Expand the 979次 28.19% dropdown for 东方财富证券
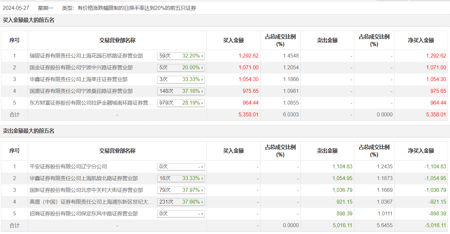 tap(181, 103)
